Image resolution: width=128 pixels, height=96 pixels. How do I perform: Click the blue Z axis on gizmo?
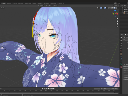click(x=115, y=11)
